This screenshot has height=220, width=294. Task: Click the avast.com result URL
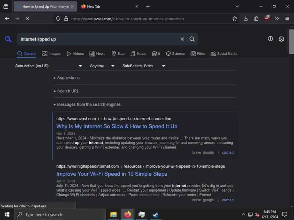(x=114, y=119)
